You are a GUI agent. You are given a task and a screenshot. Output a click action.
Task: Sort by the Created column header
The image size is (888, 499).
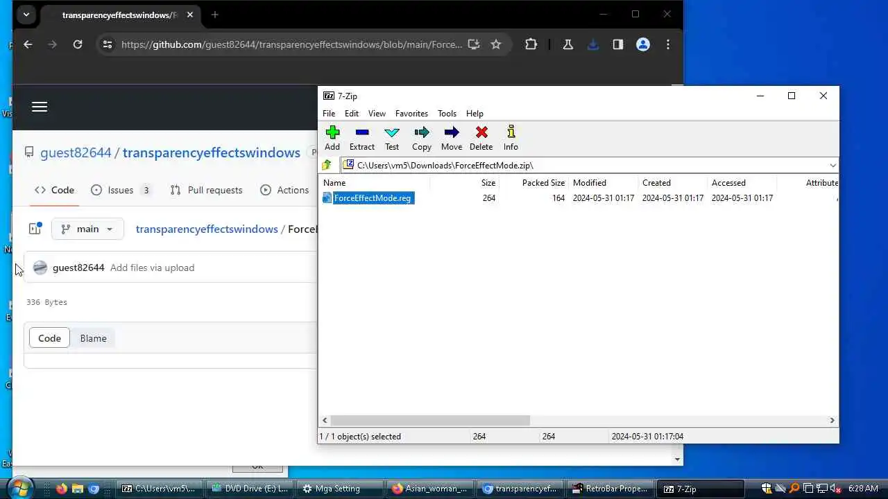672,183
